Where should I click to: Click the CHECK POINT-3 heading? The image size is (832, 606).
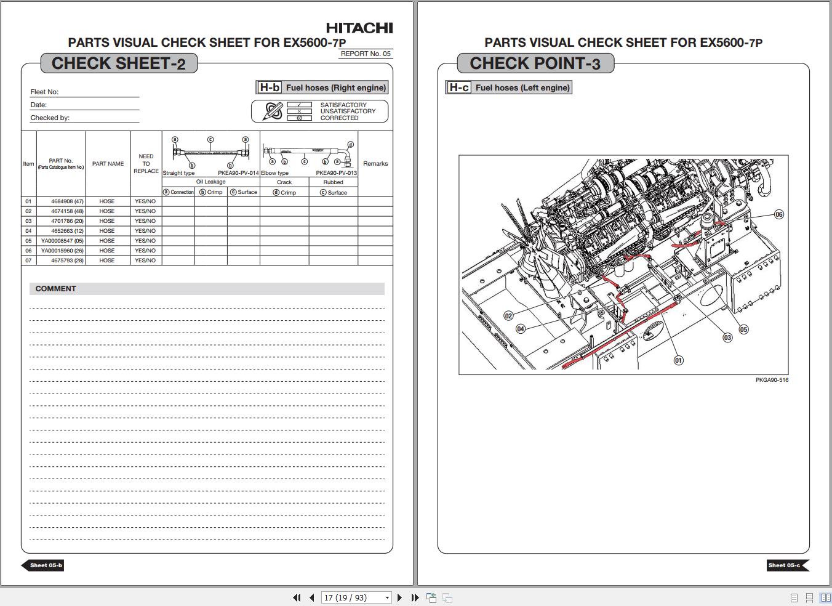pyautogui.click(x=535, y=63)
